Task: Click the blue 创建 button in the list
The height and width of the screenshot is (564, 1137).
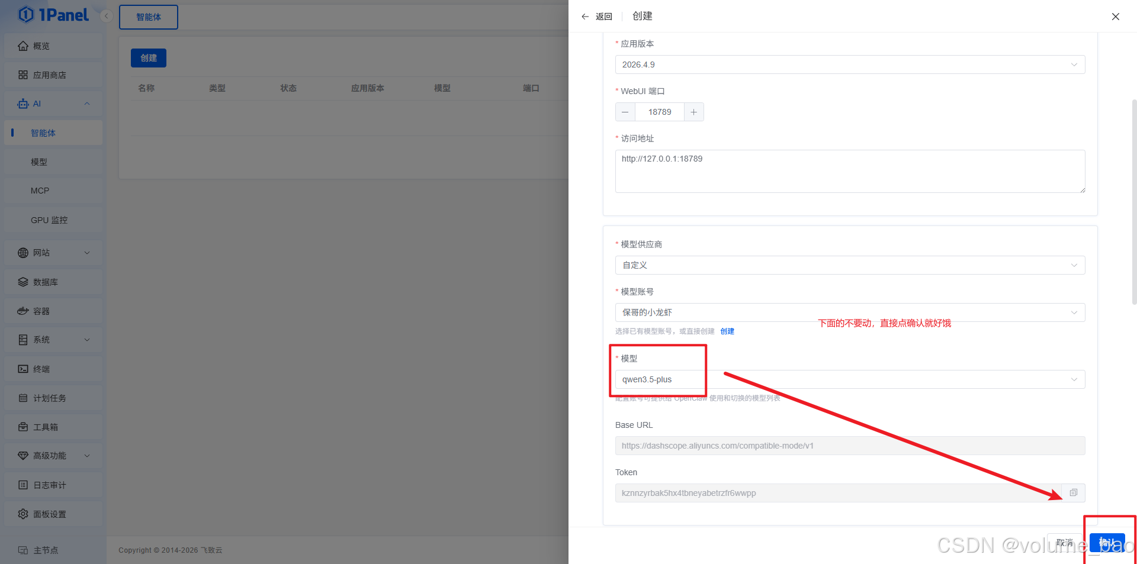Action: [x=149, y=58]
